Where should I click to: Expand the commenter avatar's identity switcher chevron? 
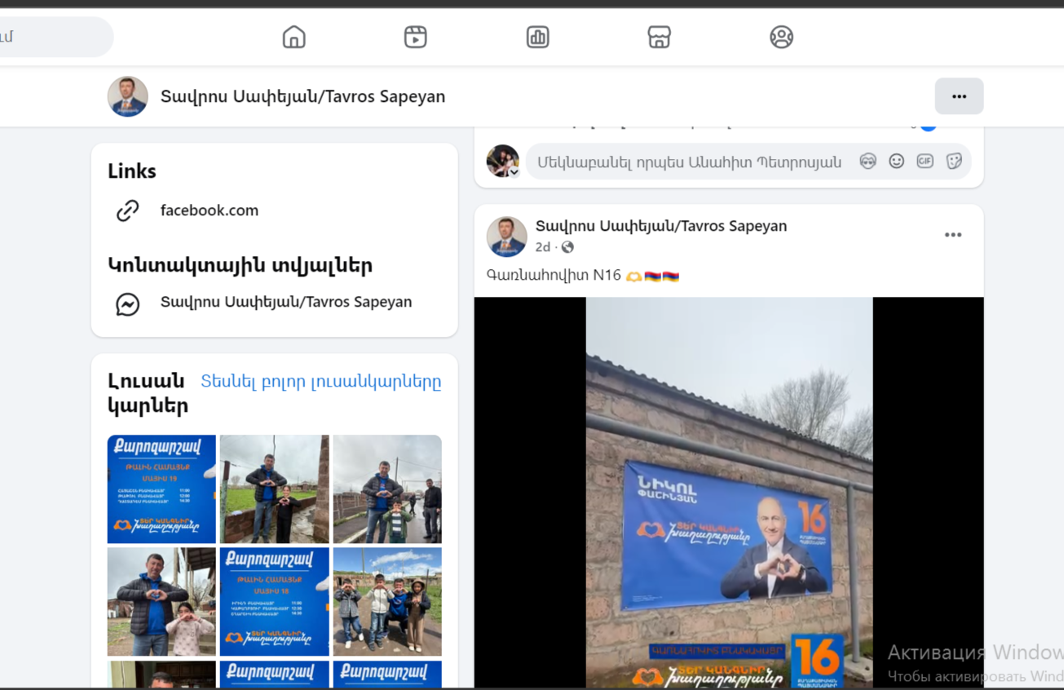[x=514, y=172]
